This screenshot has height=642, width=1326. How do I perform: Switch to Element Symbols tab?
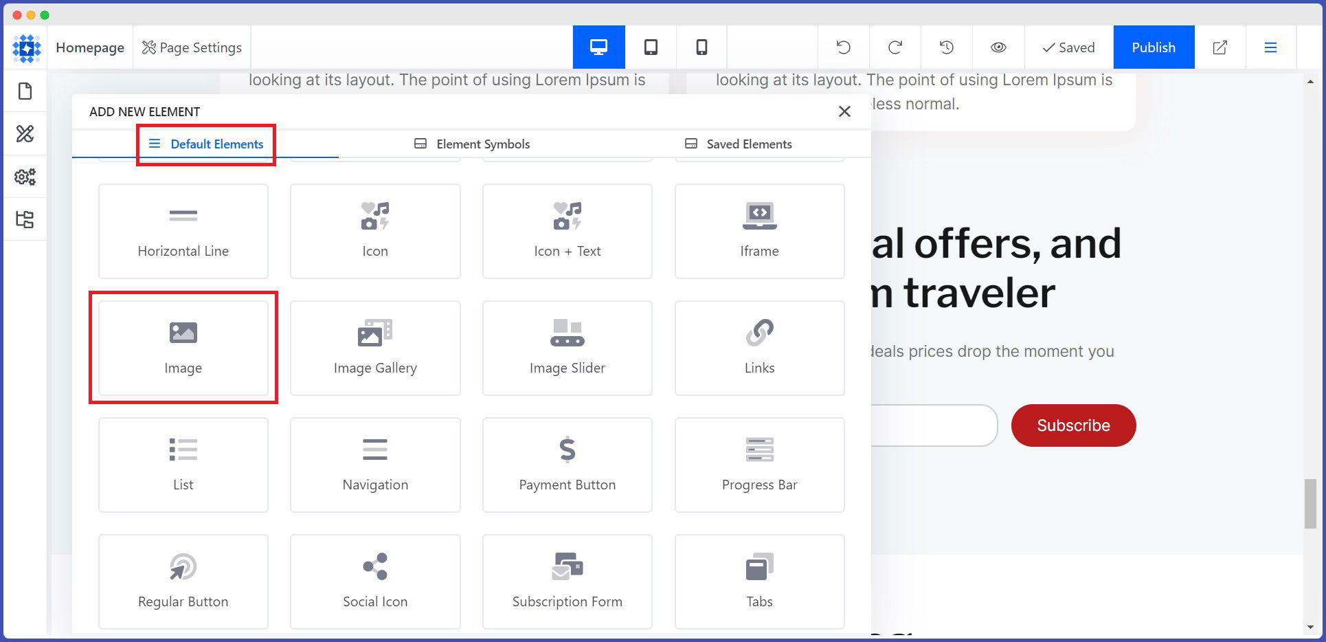coord(472,144)
